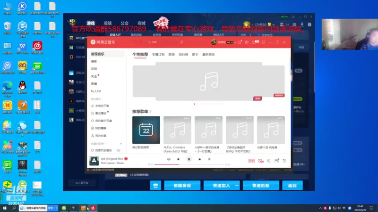
Task: Switch to mini player mode icon
Action: pos(263,42)
